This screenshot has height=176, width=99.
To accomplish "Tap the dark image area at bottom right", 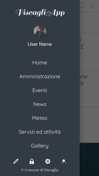I will pyautogui.click(x=89, y=159).
